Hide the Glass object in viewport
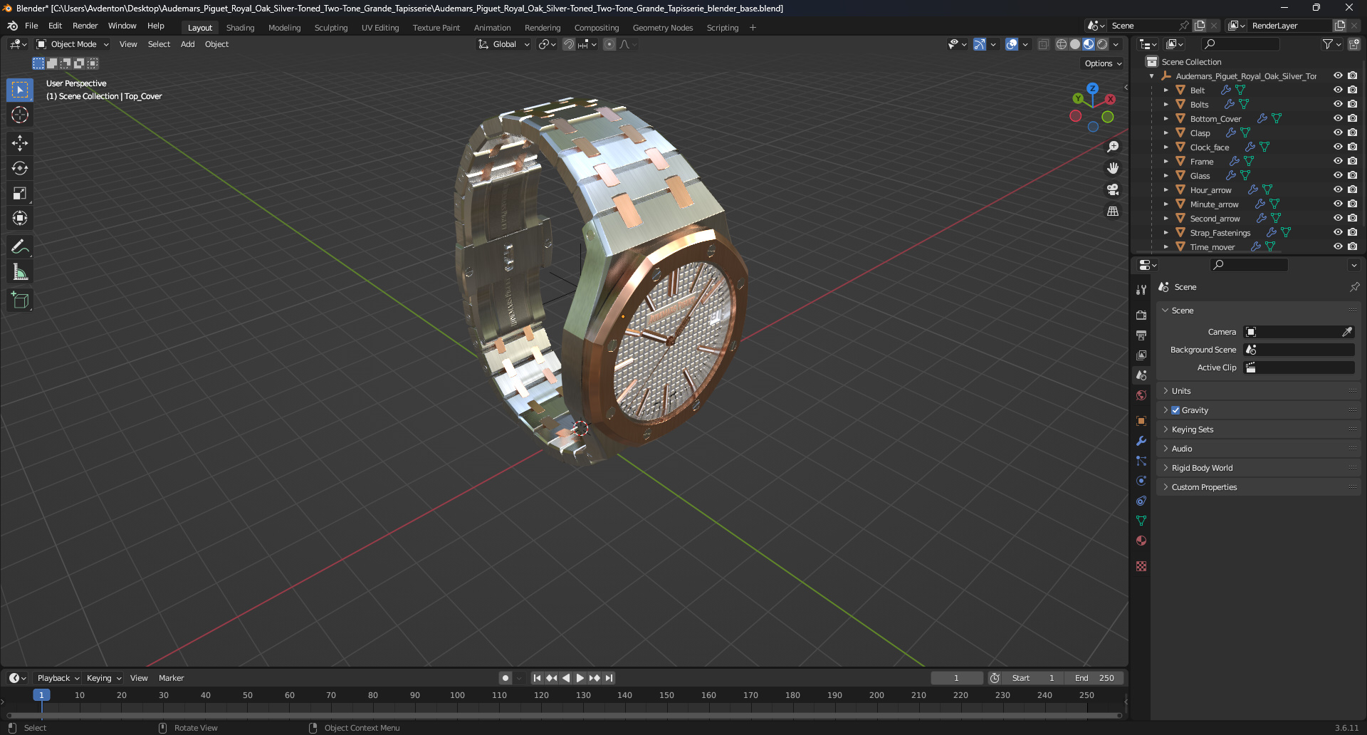The height and width of the screenshot is (735, 1367). [x=1338, y=175]
